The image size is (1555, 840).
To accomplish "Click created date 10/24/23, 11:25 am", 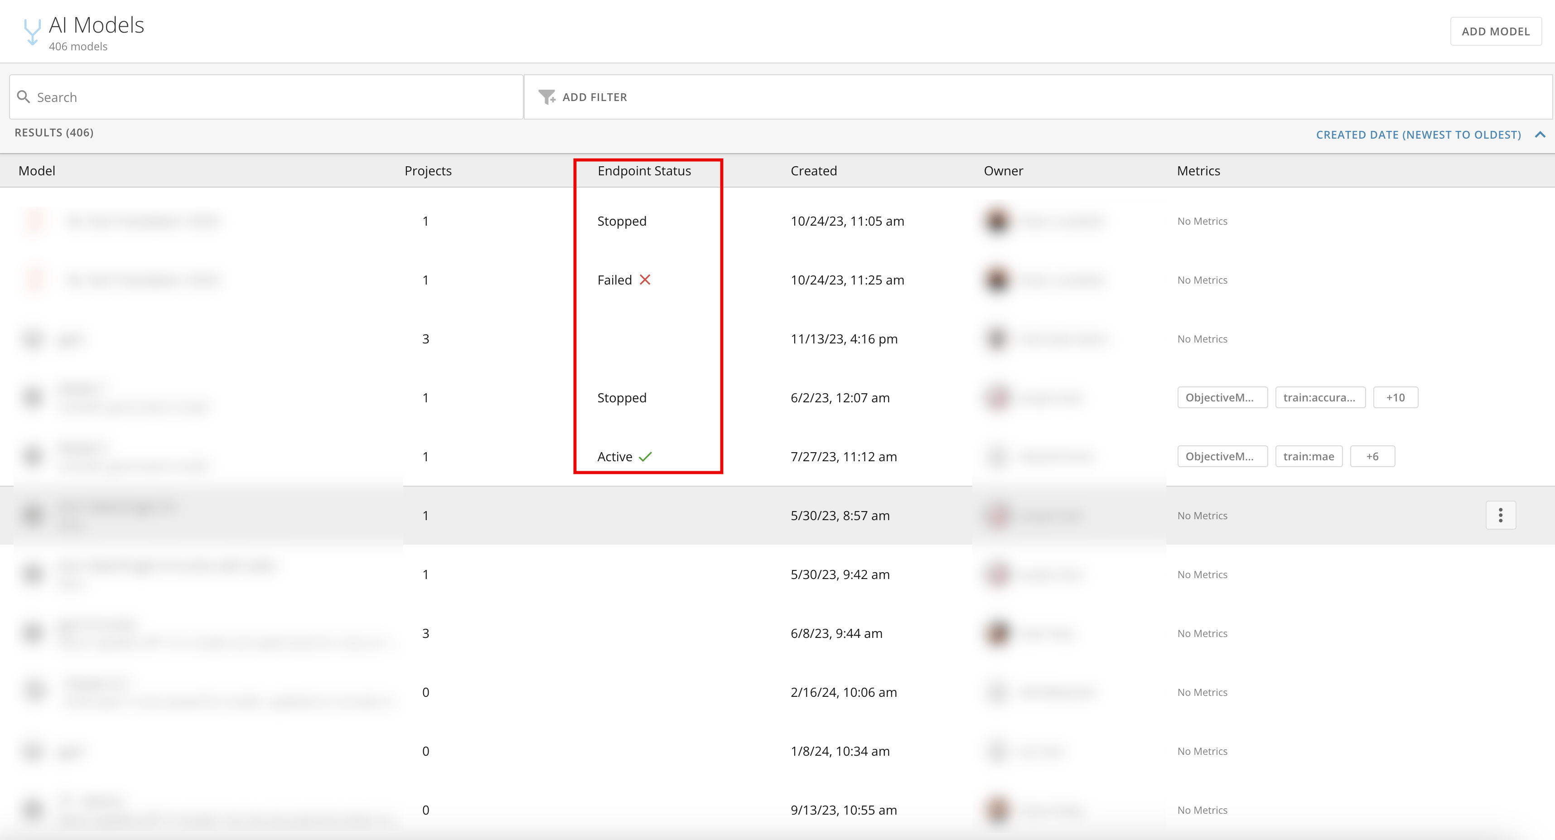I will pyautogui.click(x=847, y=280).
